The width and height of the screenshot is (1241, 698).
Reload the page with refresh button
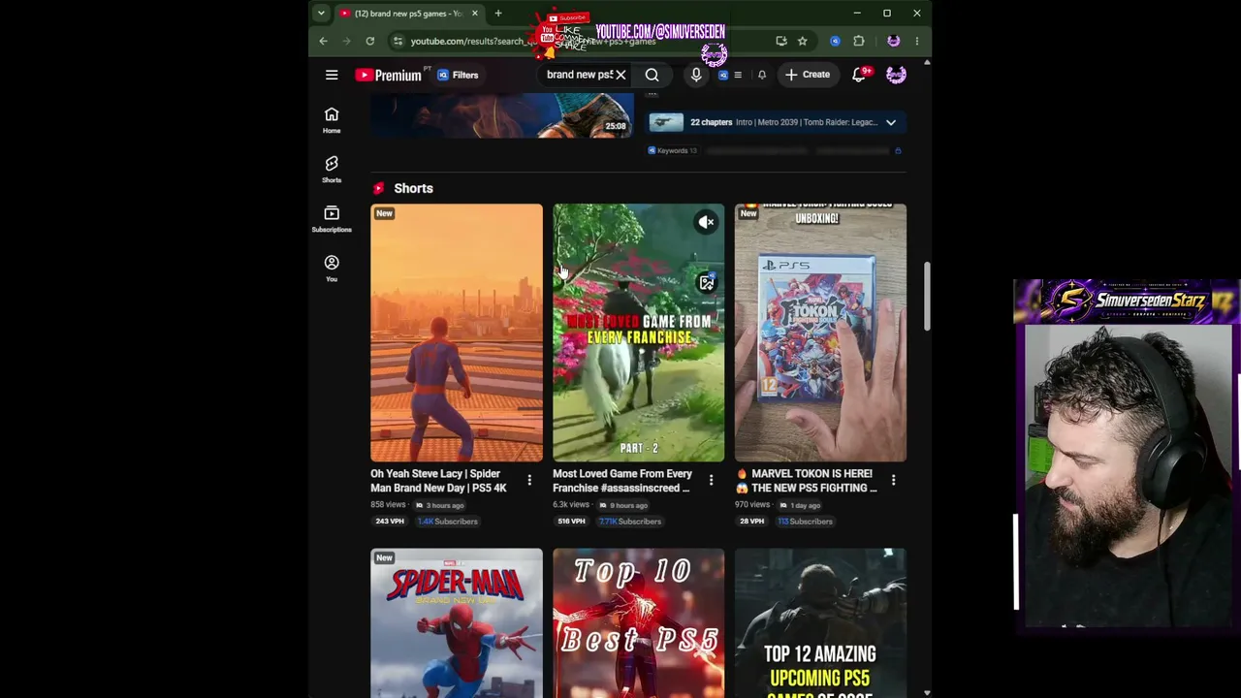click(369, 41)
